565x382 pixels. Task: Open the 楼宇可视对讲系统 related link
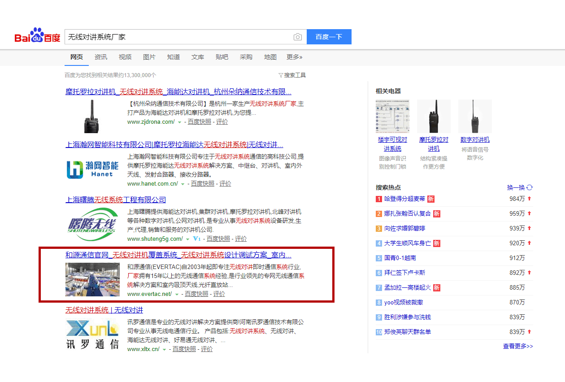coord(393,144)
